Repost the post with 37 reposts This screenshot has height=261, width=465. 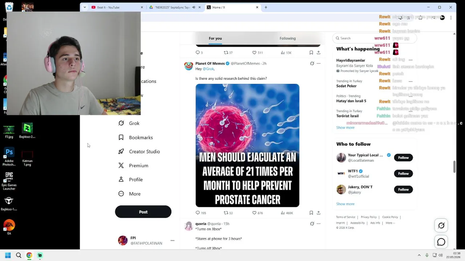click(x=228, y=53)
